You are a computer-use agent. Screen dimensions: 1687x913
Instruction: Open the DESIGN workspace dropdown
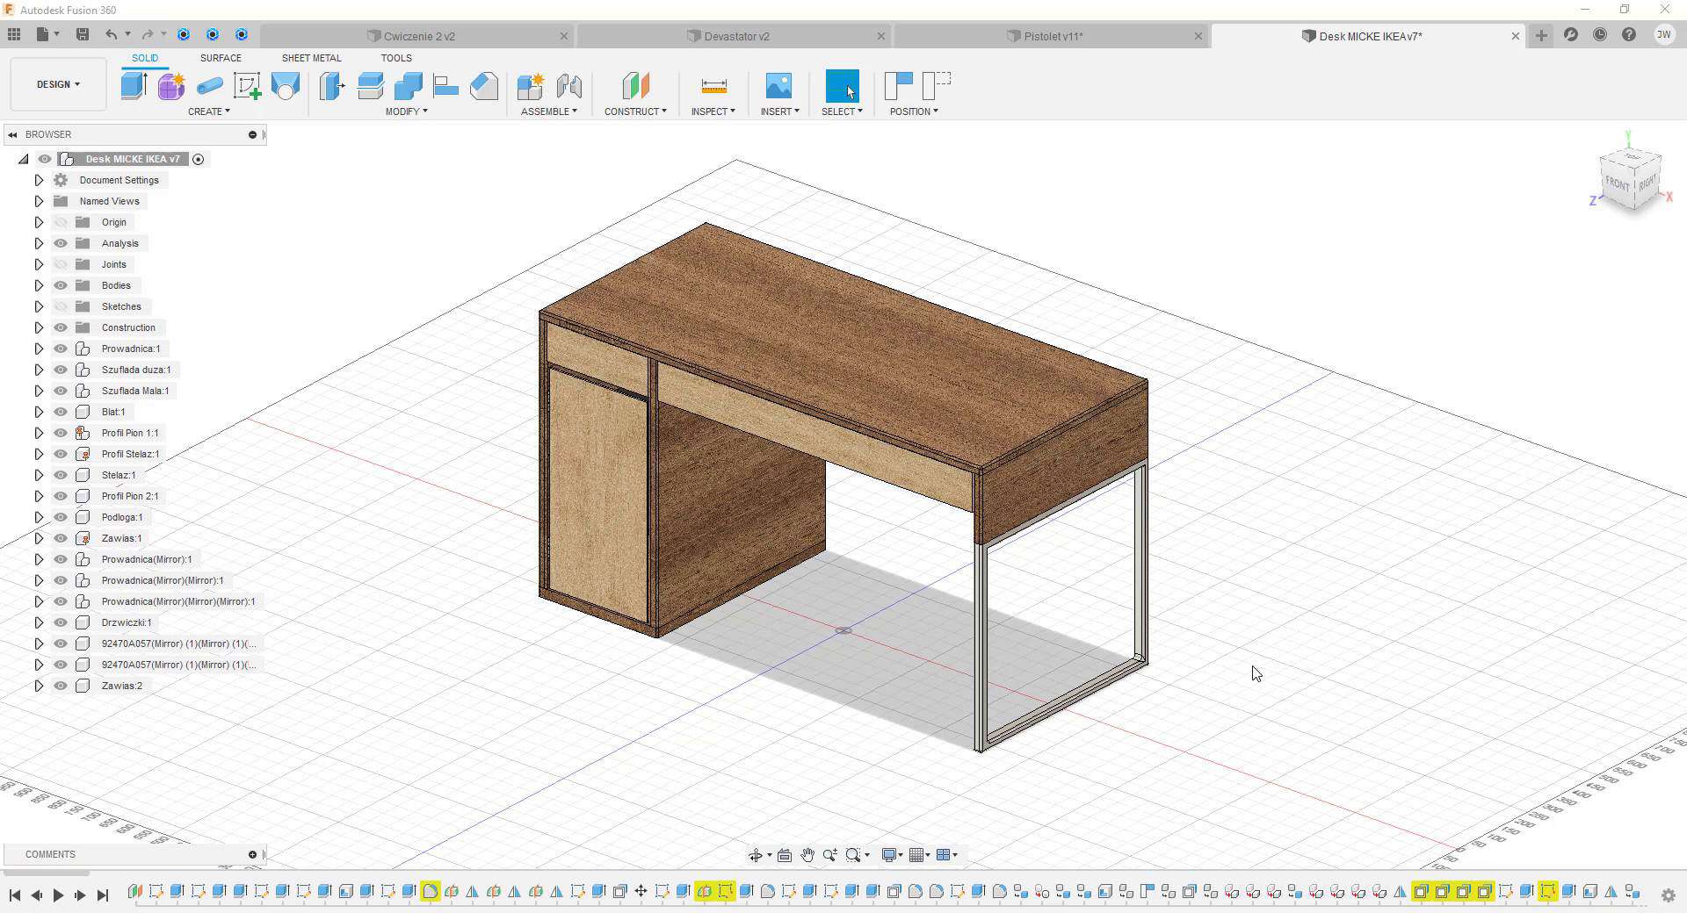[57, 84]
